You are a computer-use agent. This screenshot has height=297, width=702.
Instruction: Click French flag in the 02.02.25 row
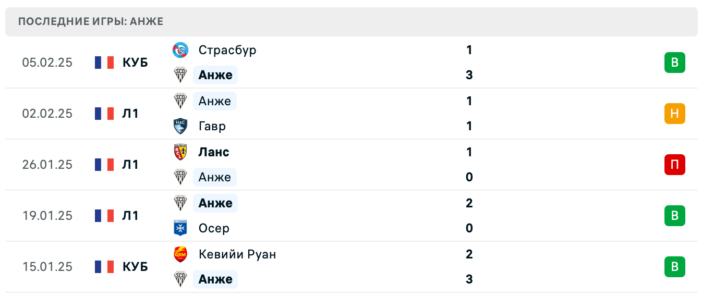click(104, 114)
